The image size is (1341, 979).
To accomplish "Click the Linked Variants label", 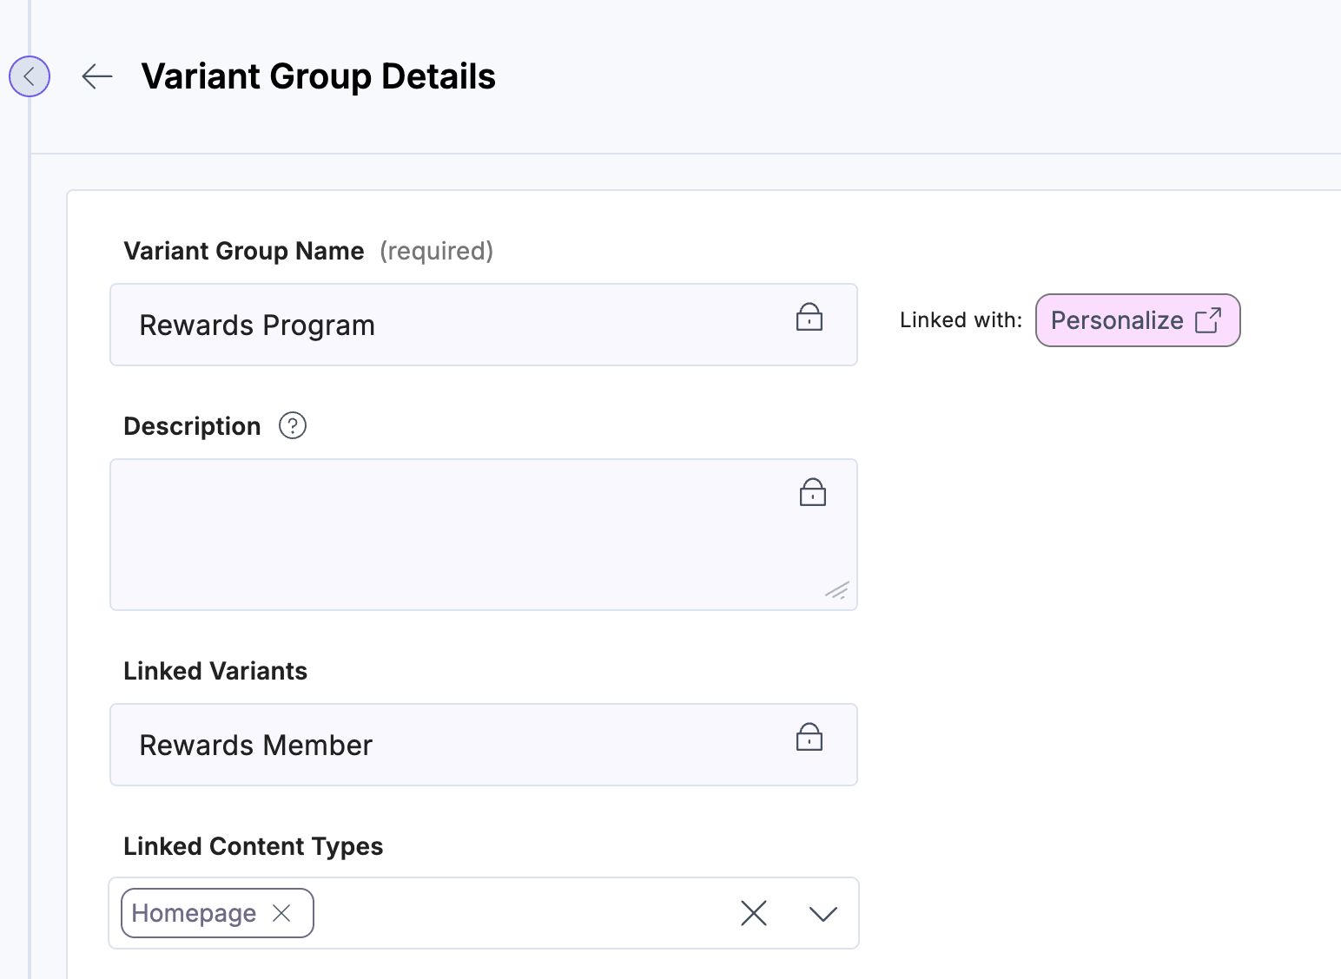I will pos(215,671).
